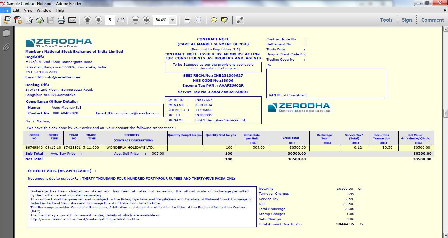
Task: Open the Sign pane
Action: [407, 20]
